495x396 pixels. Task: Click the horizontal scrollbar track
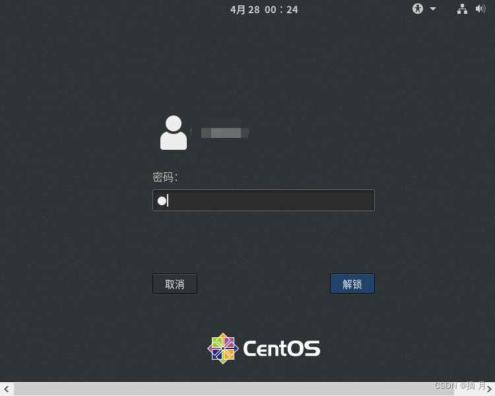(x=234, y=389)
